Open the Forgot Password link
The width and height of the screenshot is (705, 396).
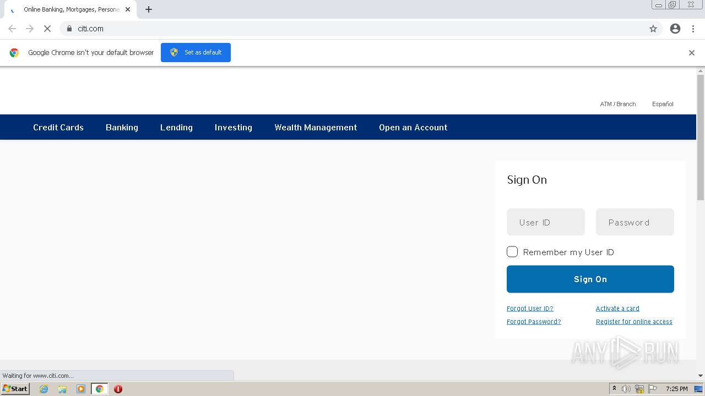534,322
